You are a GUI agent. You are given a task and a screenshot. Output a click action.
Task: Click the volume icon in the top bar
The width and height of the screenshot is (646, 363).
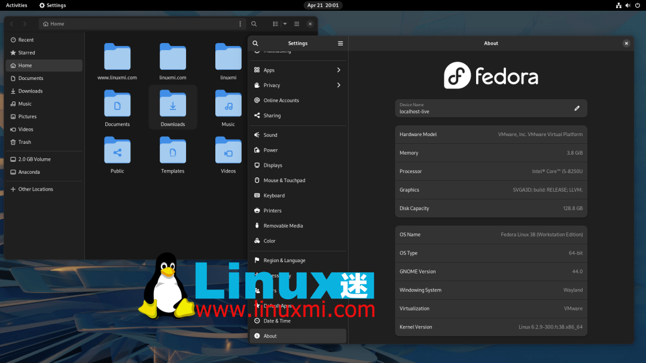[627, 5]
